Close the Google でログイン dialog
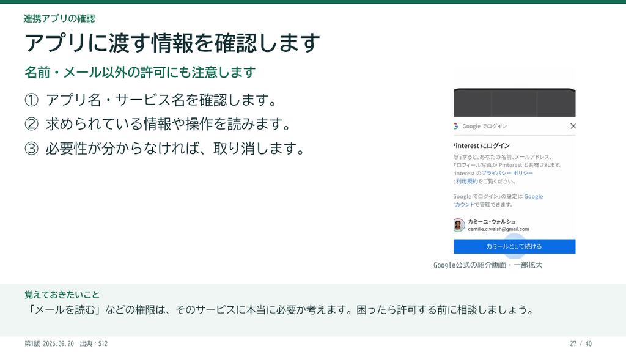 [573, 126]
